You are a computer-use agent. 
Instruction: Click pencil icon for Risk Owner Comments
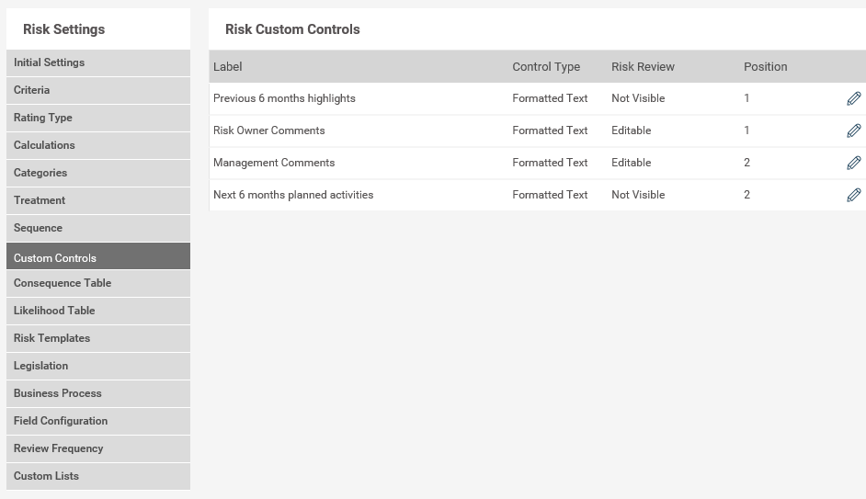(853, 130)
